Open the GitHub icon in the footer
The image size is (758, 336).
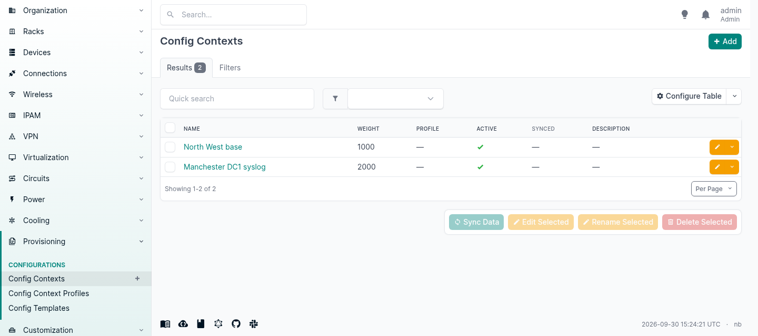point(236,324)
